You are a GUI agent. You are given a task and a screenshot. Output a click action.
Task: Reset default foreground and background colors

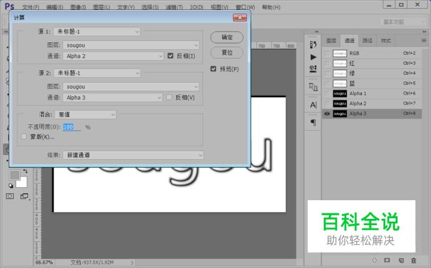[11, 186]
